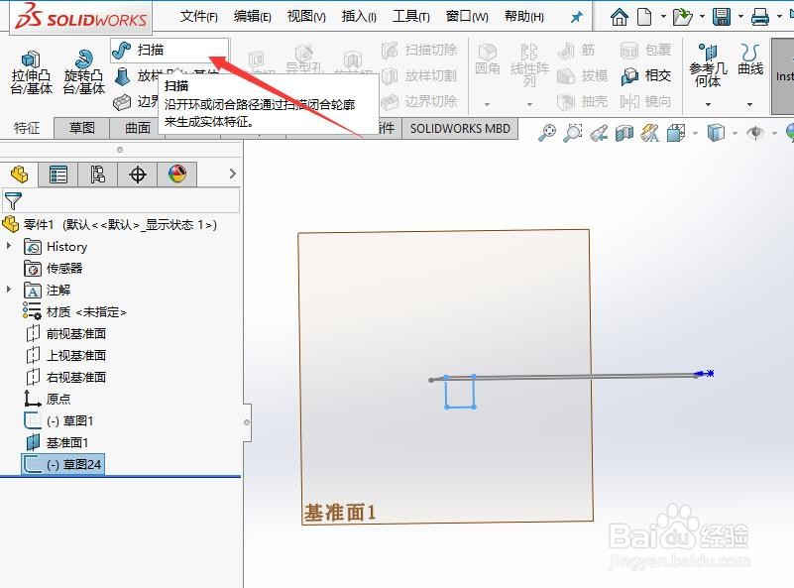Open the FeatureManager design tree tab
The image size is (794, 588).
(19, 175)
